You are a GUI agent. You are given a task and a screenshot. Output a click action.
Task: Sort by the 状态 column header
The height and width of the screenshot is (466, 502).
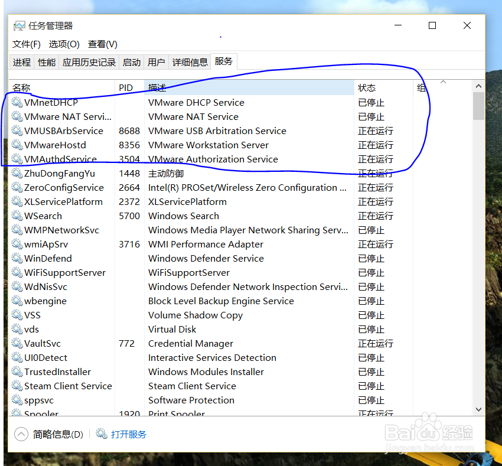[383, 87]
